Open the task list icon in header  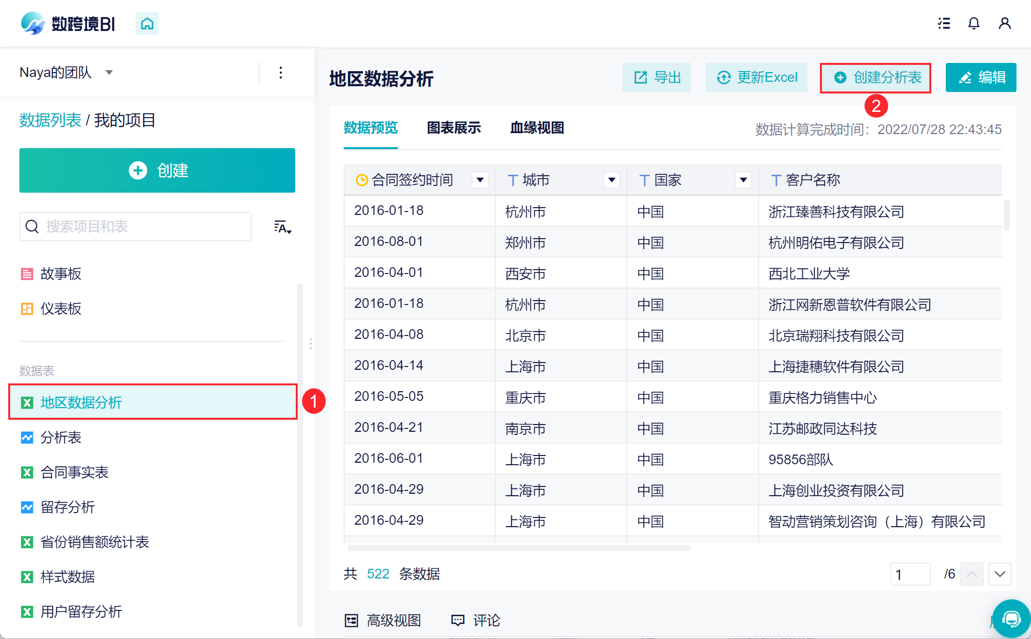[x=944, y=23]
